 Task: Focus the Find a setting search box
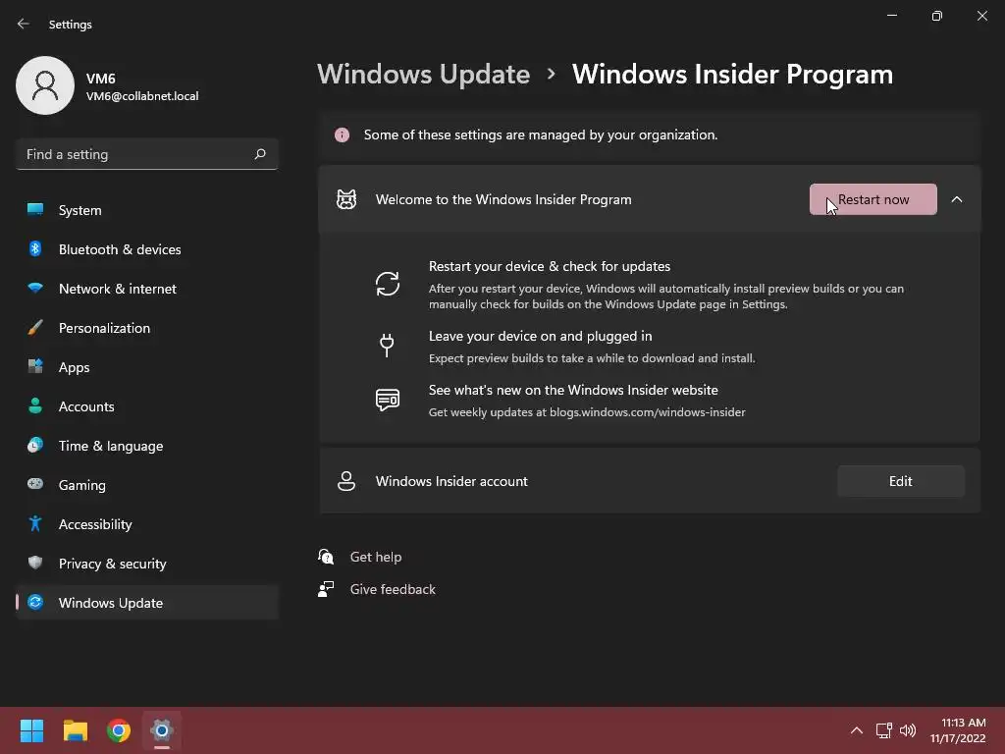pyautogui.click(x=147, y=154)
